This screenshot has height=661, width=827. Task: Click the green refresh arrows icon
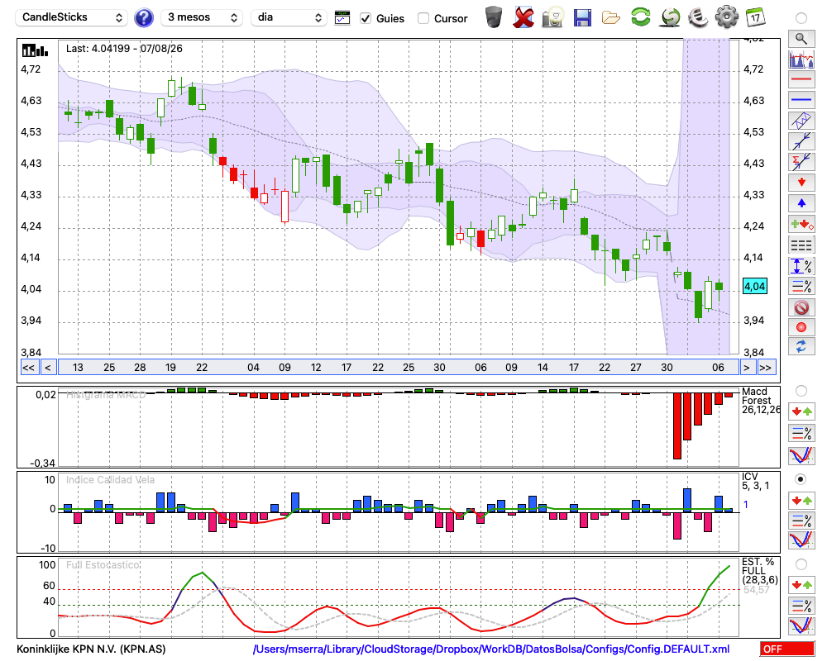tap(640, 17)
